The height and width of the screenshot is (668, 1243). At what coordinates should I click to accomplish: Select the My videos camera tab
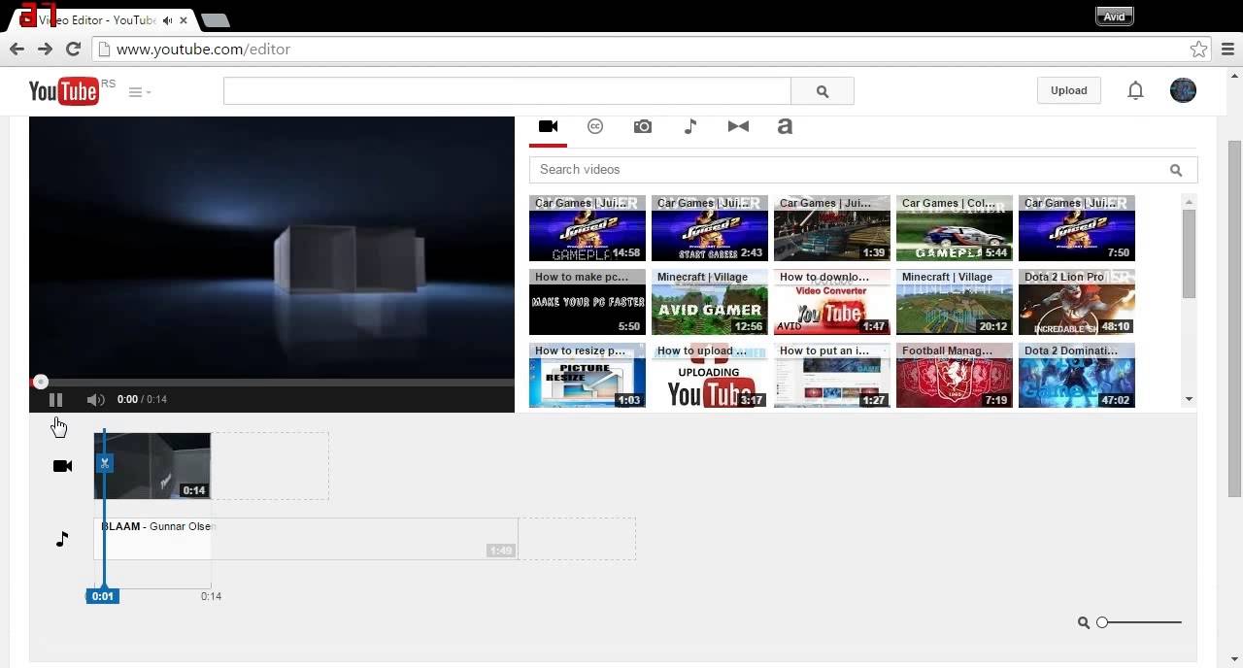tap(548, 126)
